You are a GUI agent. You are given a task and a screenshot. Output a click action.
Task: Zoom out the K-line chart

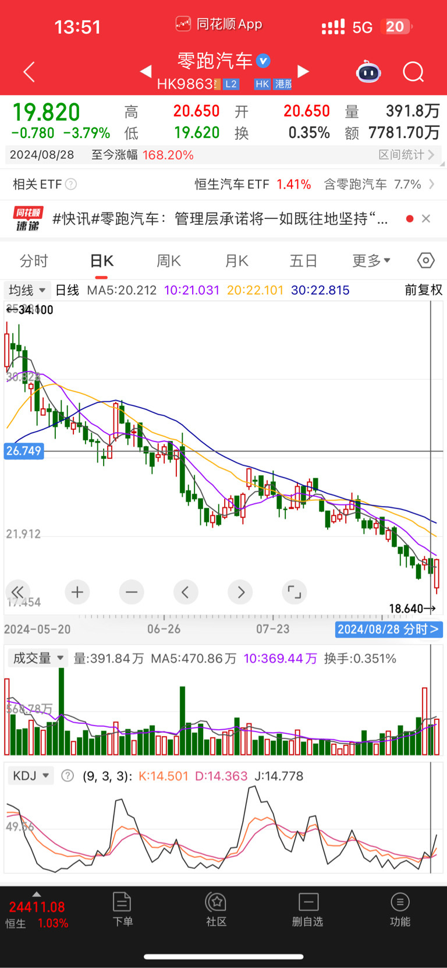tap(132, 592)
